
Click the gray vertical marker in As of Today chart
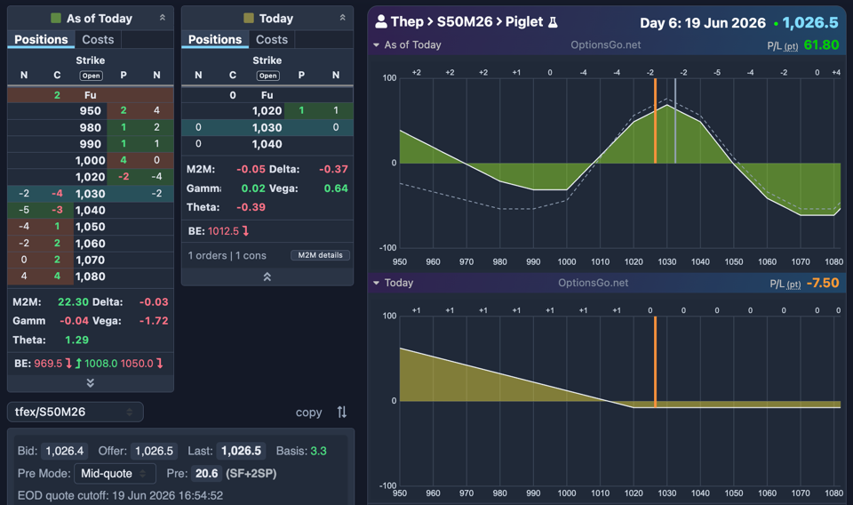point(675,121)
